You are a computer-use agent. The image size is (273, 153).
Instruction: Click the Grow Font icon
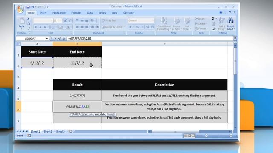coord(65,20)
